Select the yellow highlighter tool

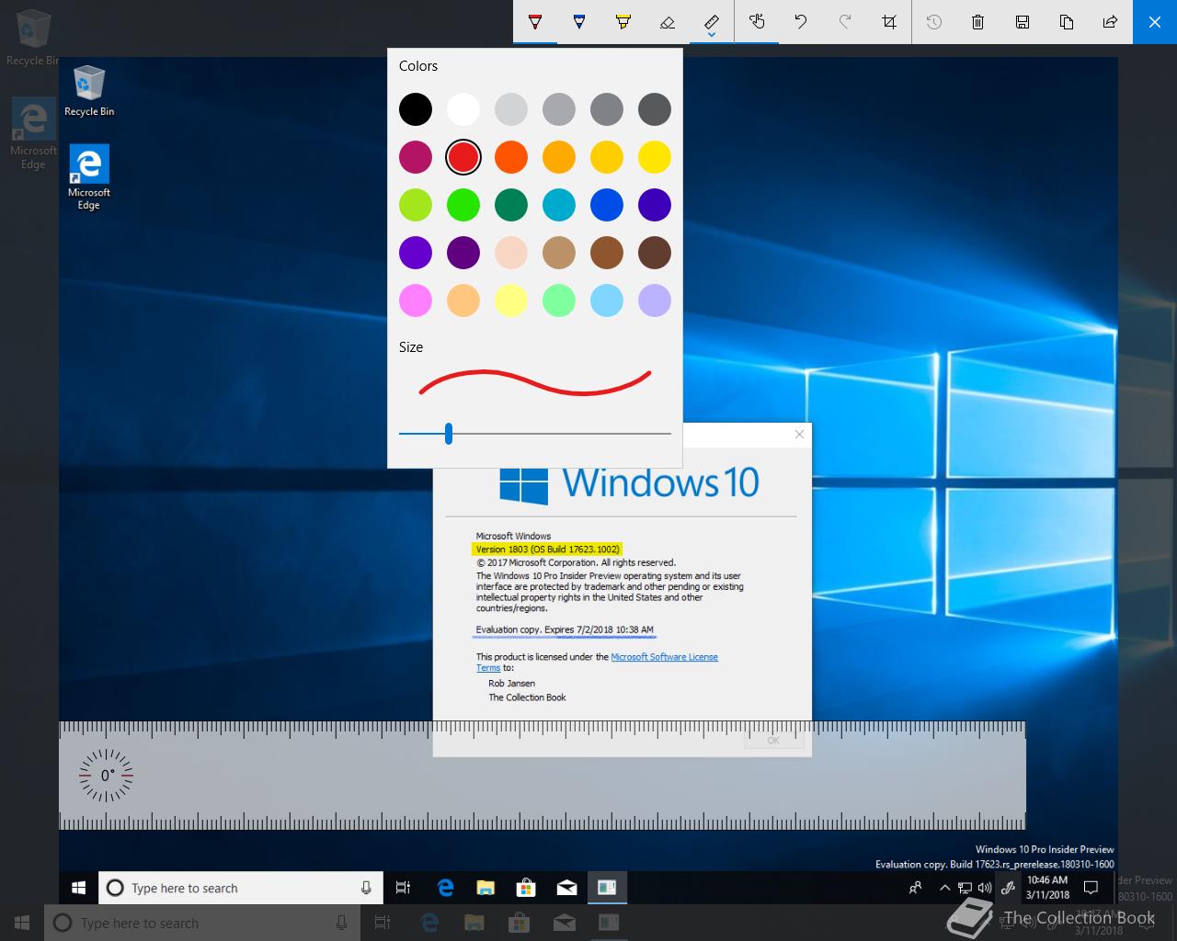tap(623, 21)
